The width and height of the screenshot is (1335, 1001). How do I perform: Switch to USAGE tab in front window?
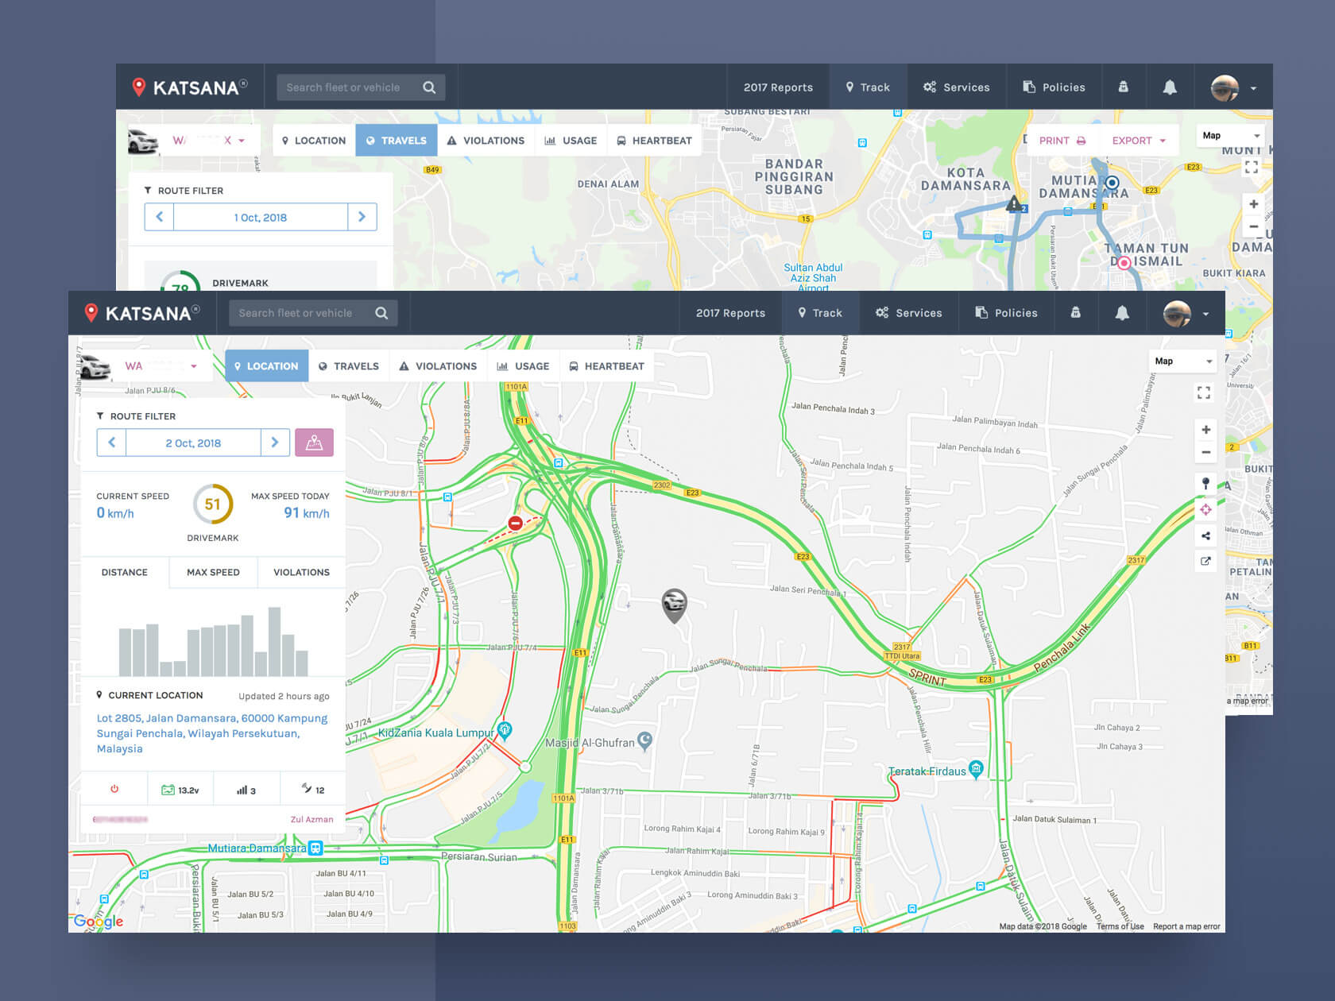tap(524, 366)
